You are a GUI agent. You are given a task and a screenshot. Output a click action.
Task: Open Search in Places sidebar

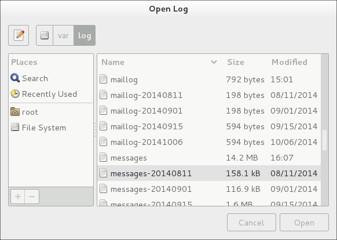pos(51,78)
